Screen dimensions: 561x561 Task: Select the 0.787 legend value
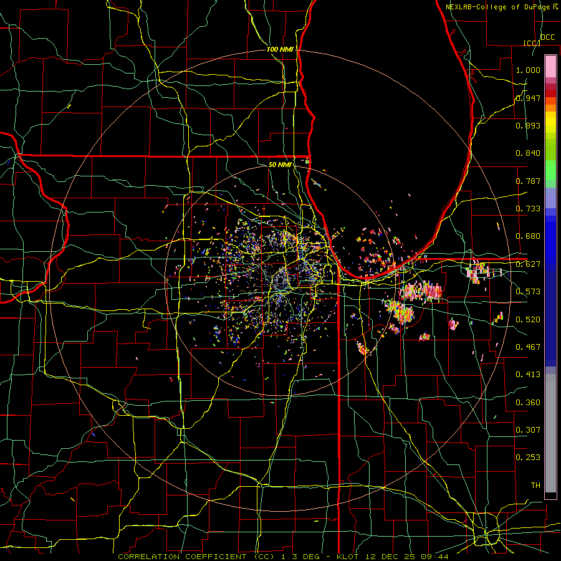[x=528, y=181]
